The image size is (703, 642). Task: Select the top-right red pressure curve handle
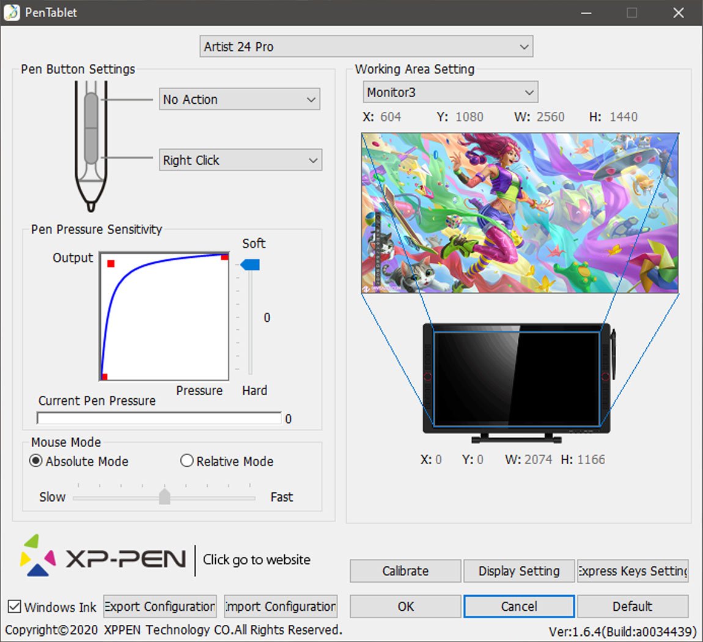[224, 257]
